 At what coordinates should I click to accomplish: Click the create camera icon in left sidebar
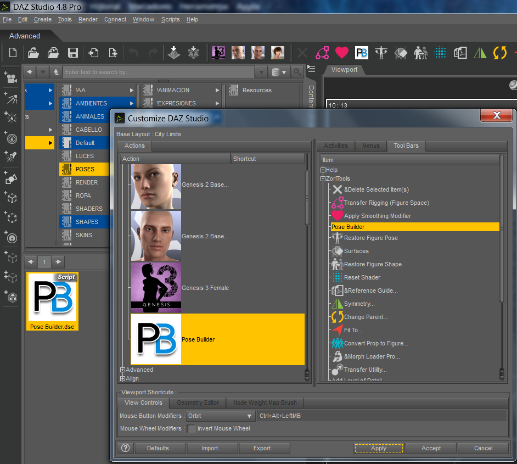point(11,77)
